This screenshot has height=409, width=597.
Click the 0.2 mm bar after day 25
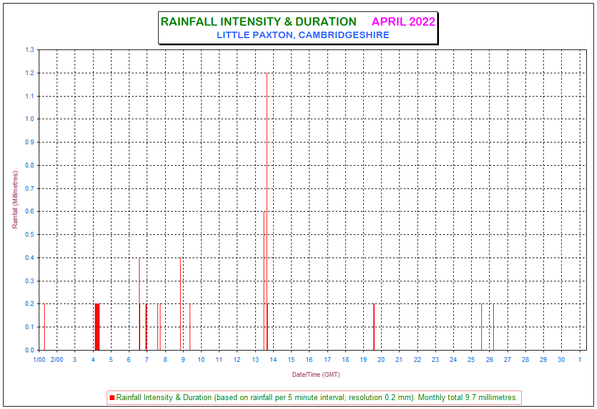point(482,327)
